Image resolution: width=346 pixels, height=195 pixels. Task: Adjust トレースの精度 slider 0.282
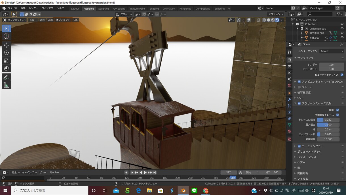tap(328, 120)
